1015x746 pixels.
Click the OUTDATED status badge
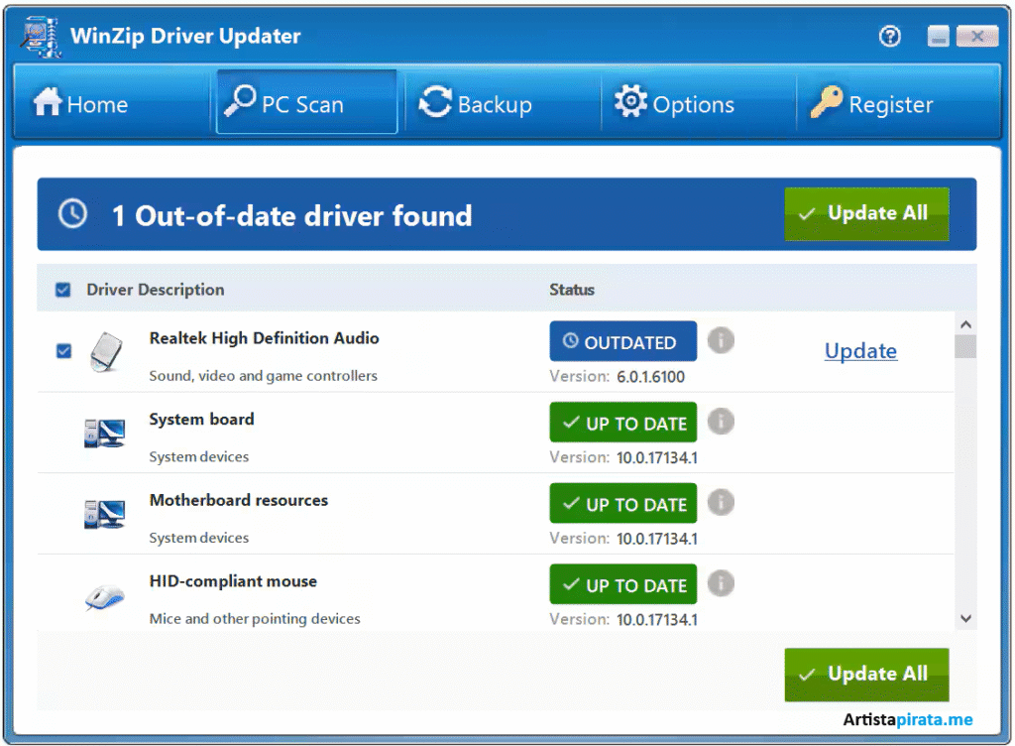622,341
